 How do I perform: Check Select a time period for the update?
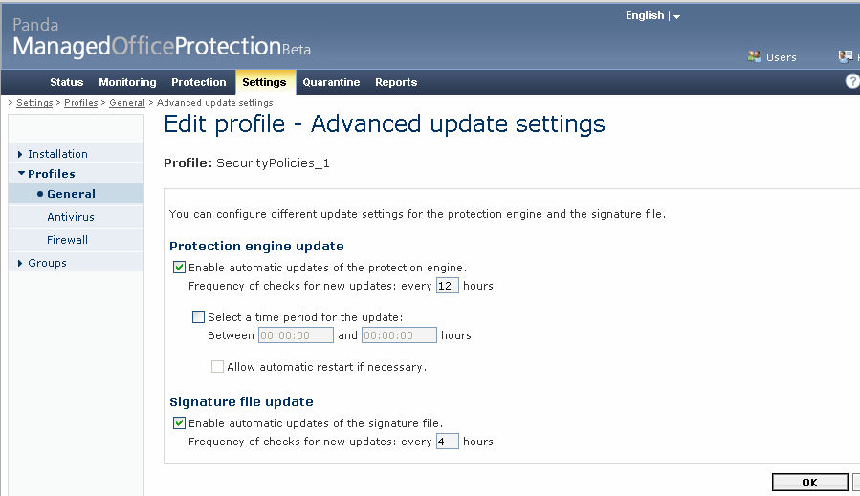tap(199, 316)
